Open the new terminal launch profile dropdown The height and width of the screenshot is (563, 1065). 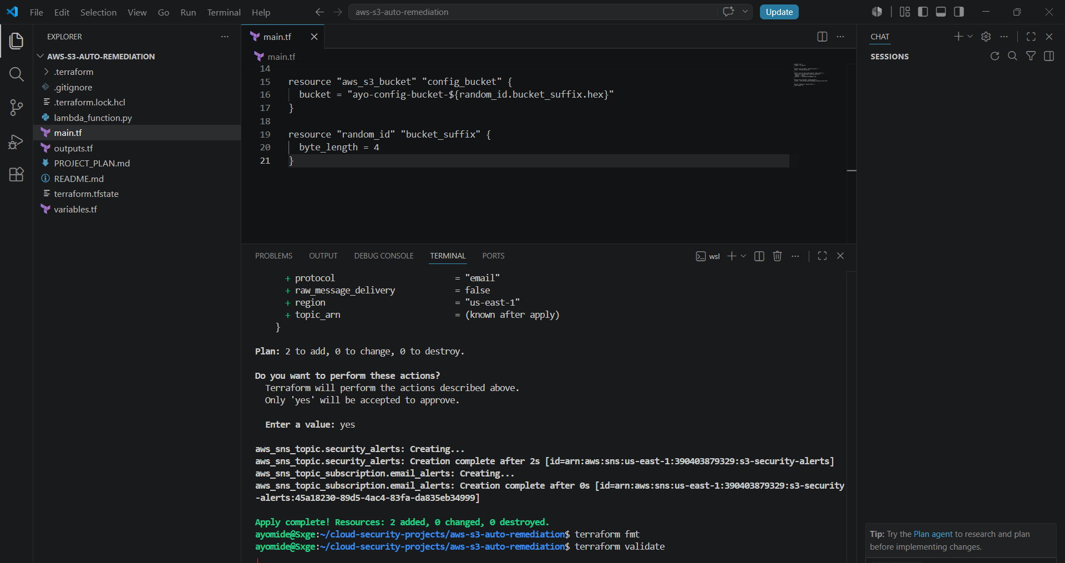[x=743, y=256]
